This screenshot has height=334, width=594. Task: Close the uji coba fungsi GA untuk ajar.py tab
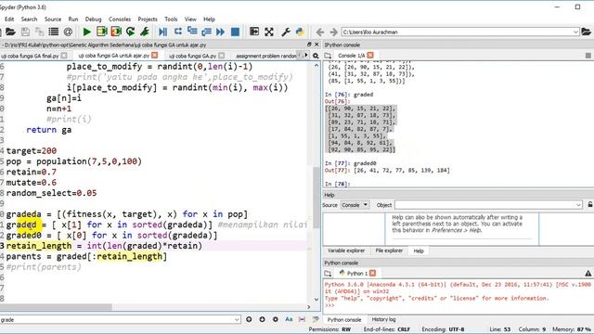coord(155,56)
